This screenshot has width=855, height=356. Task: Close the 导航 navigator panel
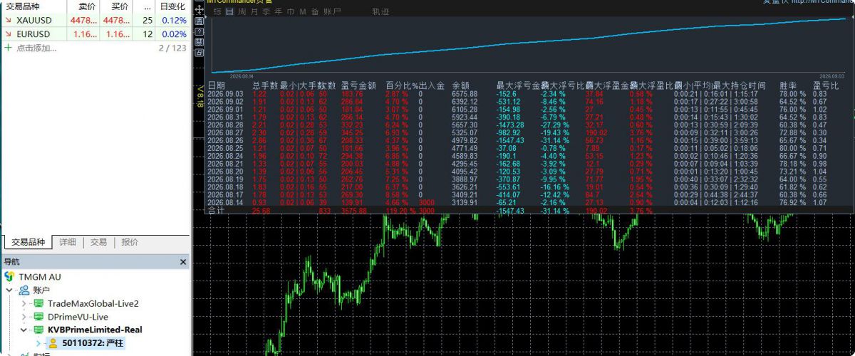183,262
